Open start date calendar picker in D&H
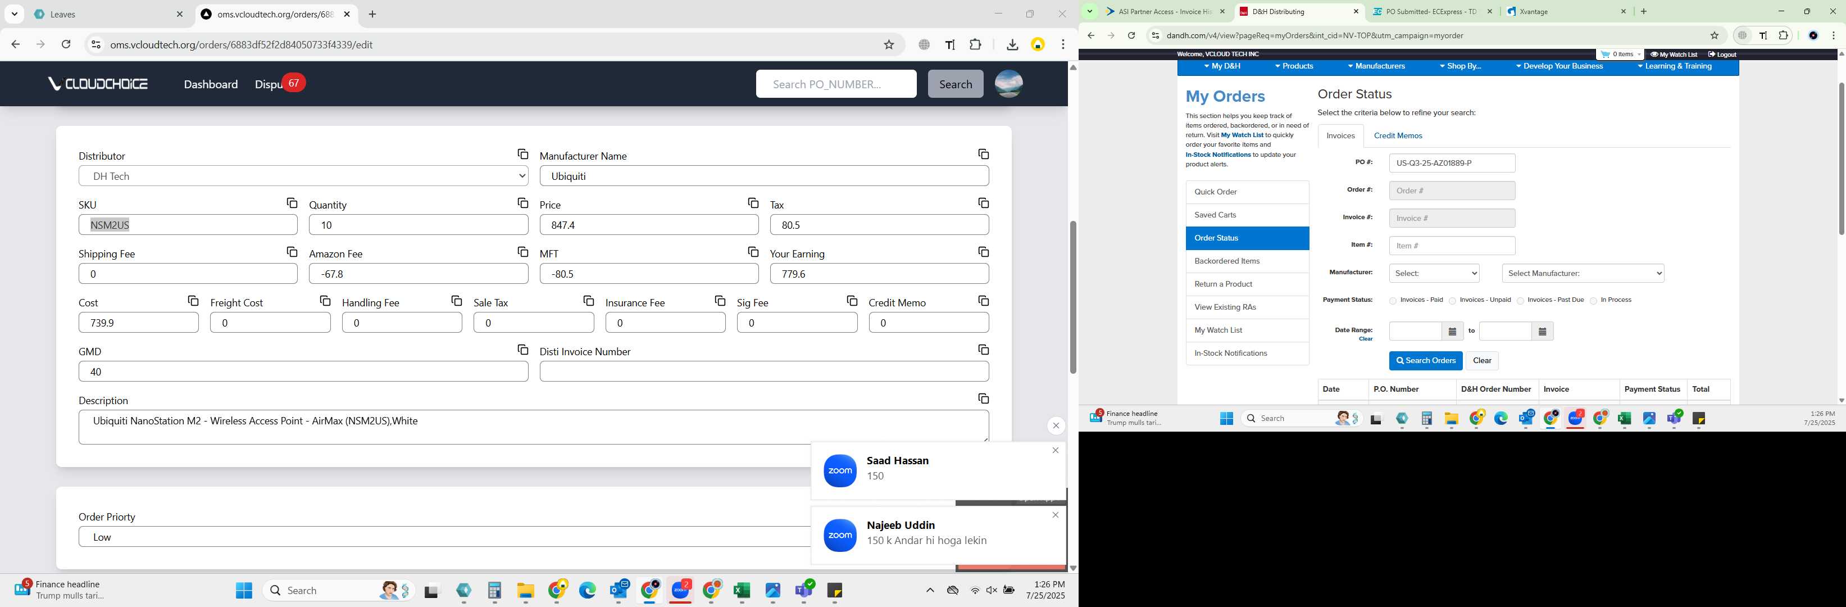1846x607 pixels. coord(1452,331)
